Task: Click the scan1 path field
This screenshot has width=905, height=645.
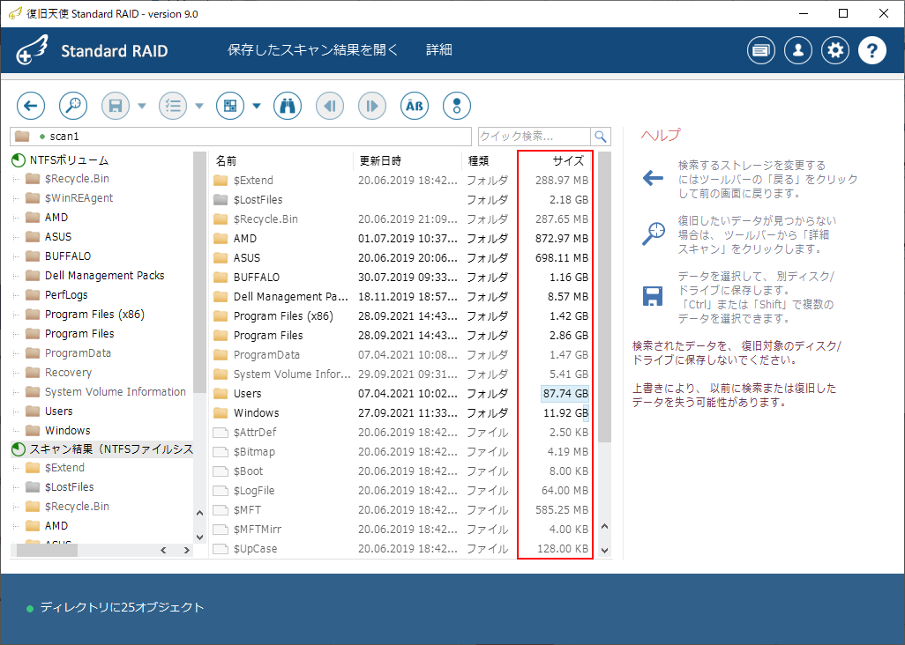Action: click(x=241, y=137)
